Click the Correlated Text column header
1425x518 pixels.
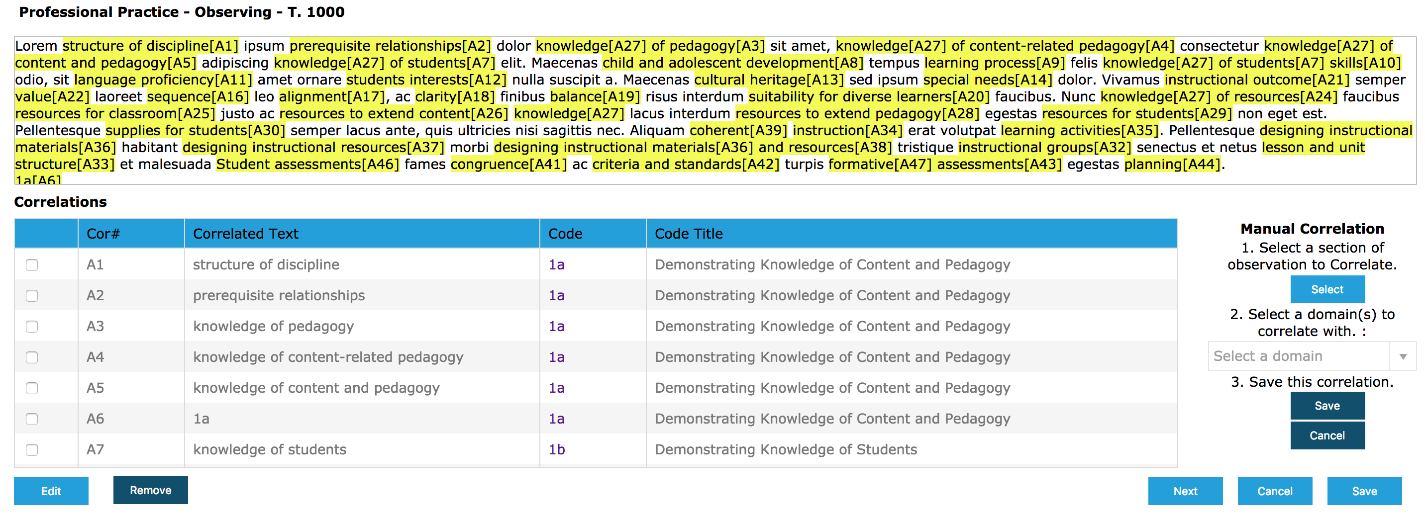(x=362, y=234)
